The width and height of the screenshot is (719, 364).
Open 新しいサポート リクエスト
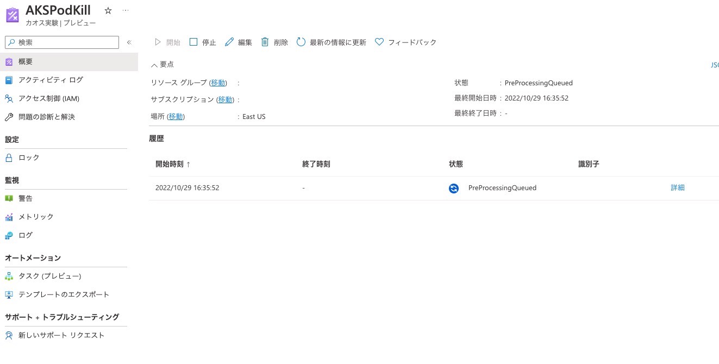61,335
